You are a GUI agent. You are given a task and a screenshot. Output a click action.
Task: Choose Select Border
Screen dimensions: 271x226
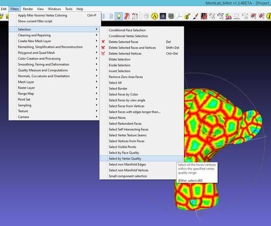141,88
